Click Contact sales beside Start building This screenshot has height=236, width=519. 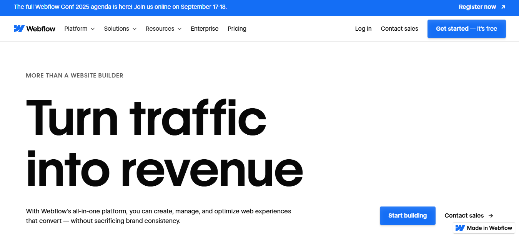coord(464,216)
